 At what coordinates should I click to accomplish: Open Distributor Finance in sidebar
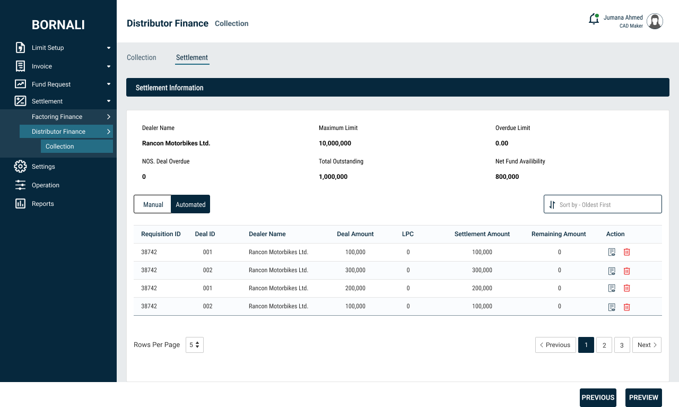[x=66, y=132]
